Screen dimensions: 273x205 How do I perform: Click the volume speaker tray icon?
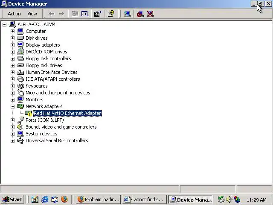click(x=229, y=199)
